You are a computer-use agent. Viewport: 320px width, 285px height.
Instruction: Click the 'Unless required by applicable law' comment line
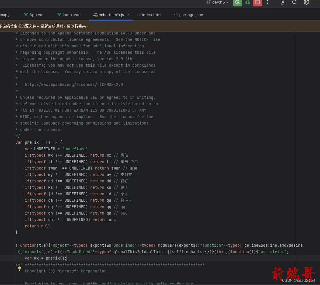point(85,97)
